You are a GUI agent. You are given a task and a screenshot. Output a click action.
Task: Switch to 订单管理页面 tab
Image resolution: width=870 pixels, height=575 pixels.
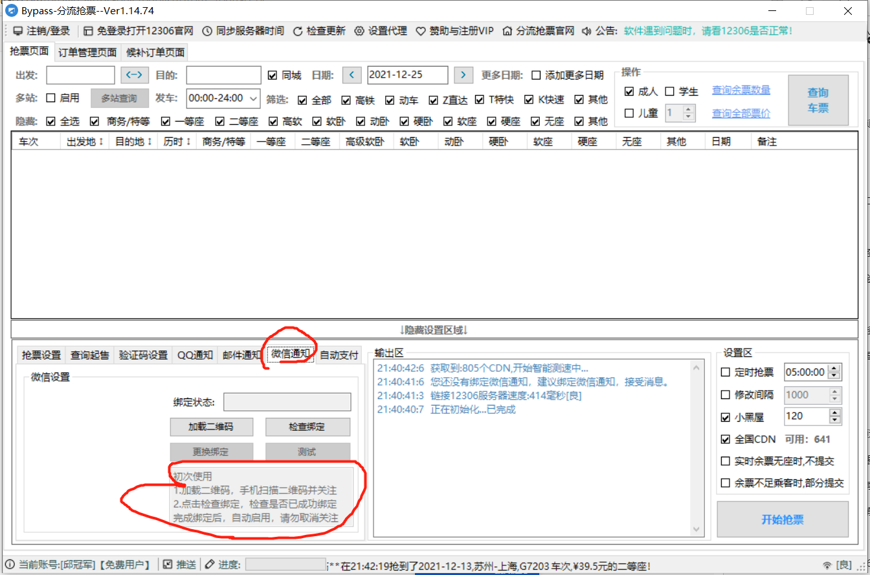87,52
